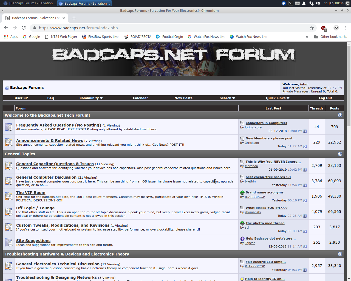Screen dimensions: 351x281
Task: Open the Search dropdown menu
Action: coord(227,98)
